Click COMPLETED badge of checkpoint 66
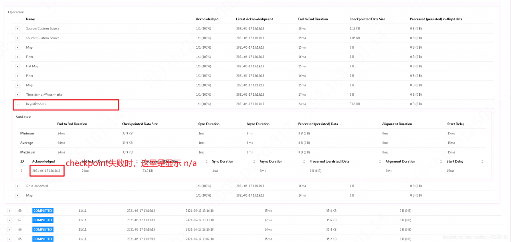This screenshot has width=511, height=242. 43,230
